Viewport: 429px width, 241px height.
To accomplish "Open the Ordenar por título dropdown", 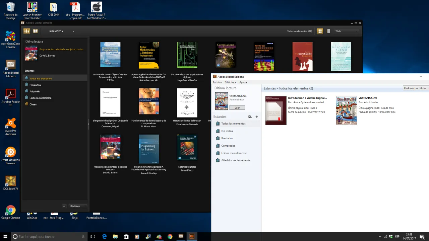I will click(415, 88).
